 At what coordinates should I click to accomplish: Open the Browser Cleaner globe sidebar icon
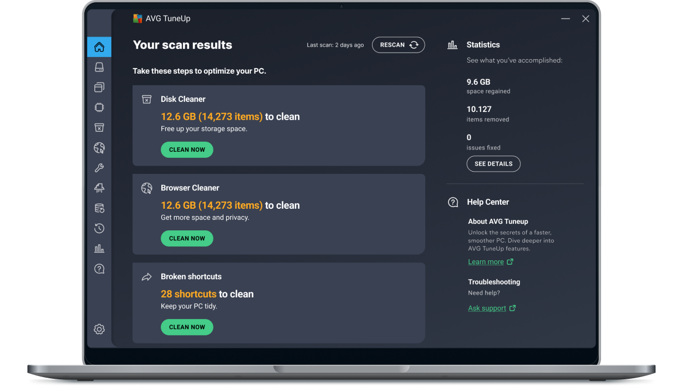pos(99,148)
